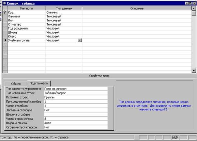Viewport: 197px width, 141px height.
Task: Select the Подстановка tab
Action: coord(38,83)
